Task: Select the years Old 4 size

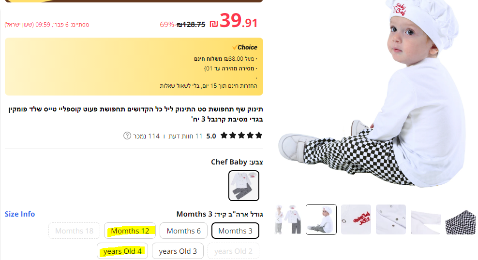Action: click(x=122, y=251)
